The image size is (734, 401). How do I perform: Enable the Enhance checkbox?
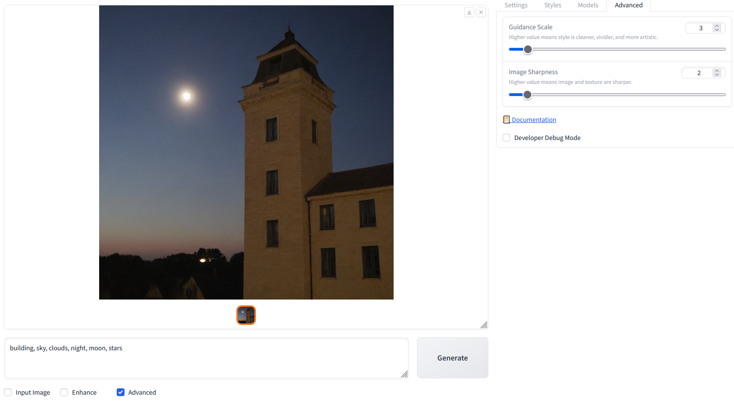tap(64, 392)
